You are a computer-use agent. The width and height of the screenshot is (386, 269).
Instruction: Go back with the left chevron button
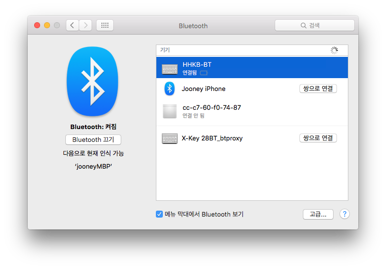click(x=72, y=25)
